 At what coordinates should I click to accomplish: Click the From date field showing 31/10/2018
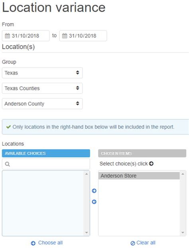(x=26, y=36)
